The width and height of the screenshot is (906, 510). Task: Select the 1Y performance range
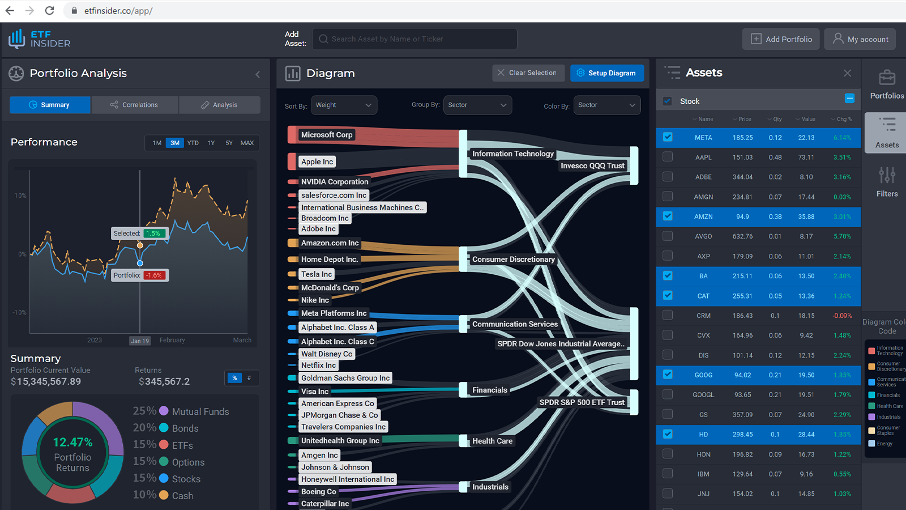[211, 143]
